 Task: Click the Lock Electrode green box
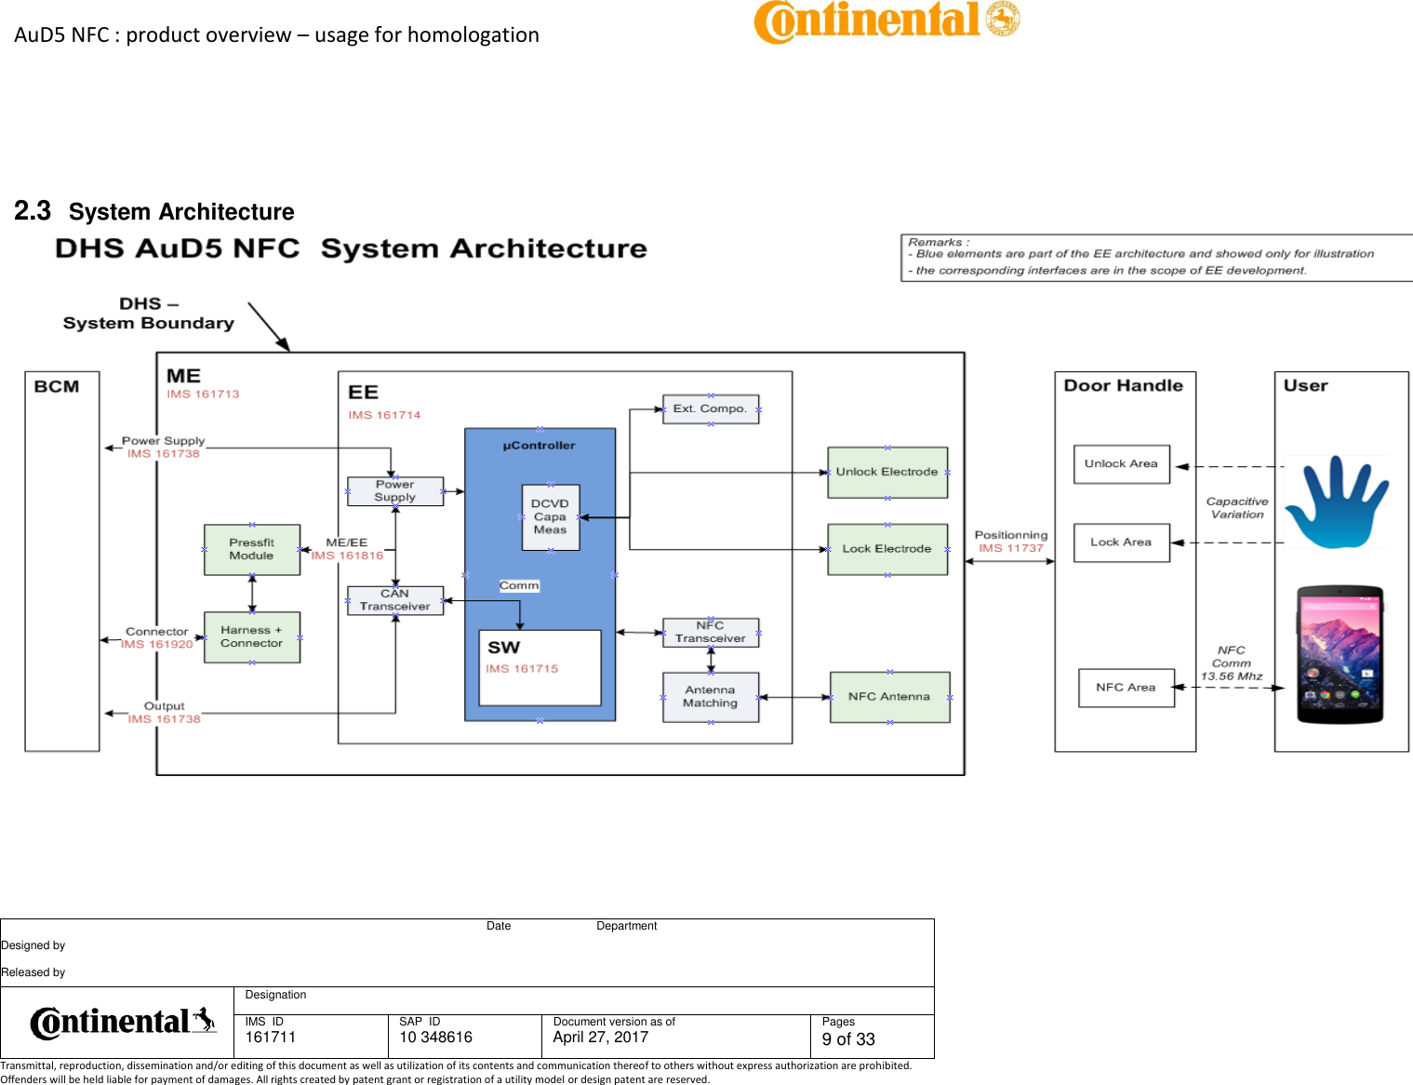(887, 550)
